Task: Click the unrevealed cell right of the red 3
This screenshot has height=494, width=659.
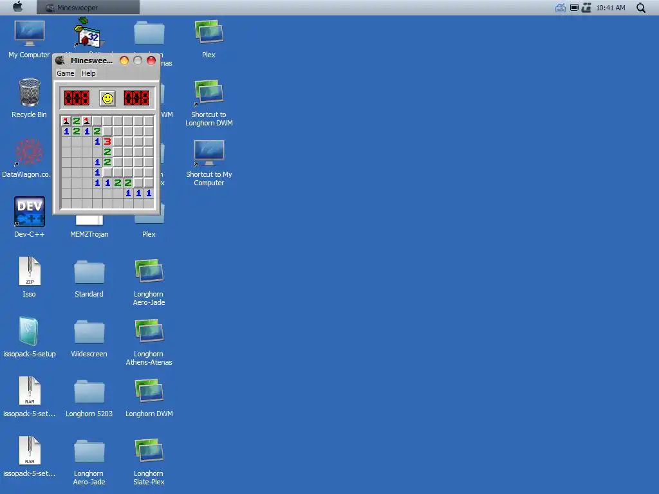Action: coord(118,142)
